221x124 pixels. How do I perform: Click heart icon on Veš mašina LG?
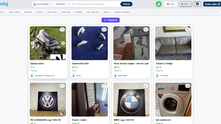(x=188, y=86)
